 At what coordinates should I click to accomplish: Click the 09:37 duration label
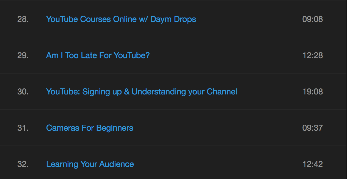313,128
